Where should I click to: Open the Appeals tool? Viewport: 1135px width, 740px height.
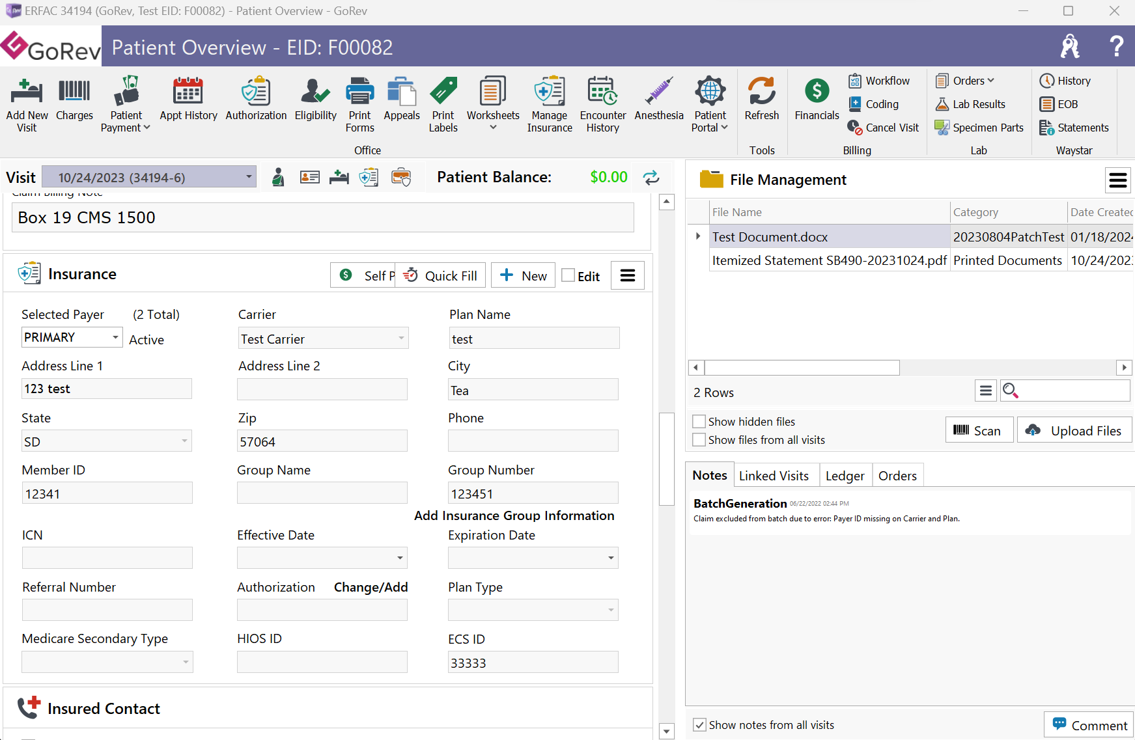tap(402, 99)
